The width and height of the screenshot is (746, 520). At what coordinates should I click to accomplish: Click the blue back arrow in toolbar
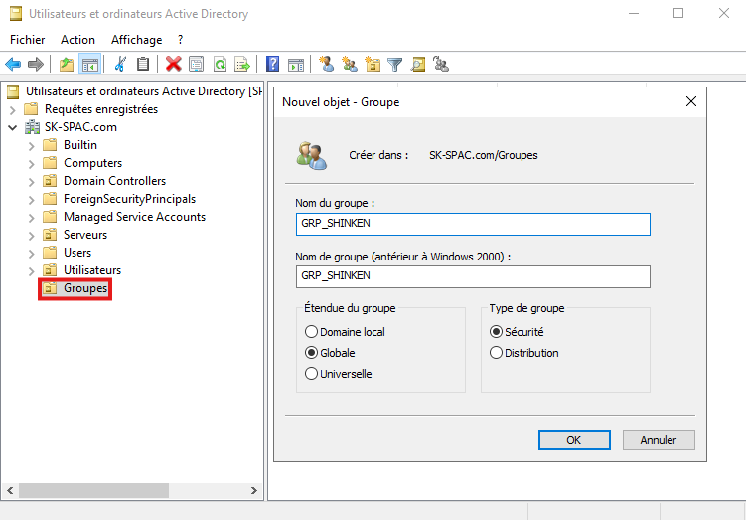pos(13,64)
